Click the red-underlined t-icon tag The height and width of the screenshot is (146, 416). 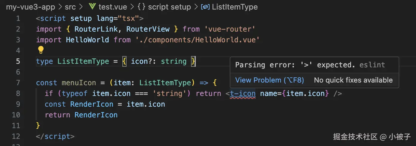[243, 94]
